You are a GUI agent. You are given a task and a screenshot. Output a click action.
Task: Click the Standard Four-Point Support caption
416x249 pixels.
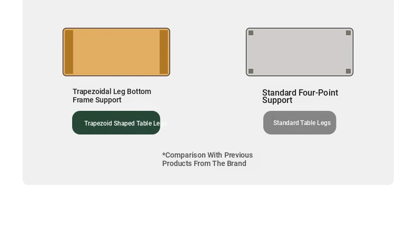[x=300, y=97]
